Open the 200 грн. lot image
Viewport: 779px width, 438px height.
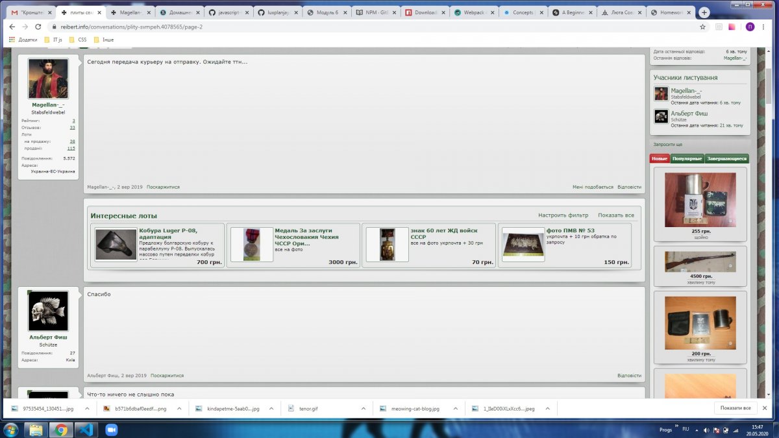700,323
